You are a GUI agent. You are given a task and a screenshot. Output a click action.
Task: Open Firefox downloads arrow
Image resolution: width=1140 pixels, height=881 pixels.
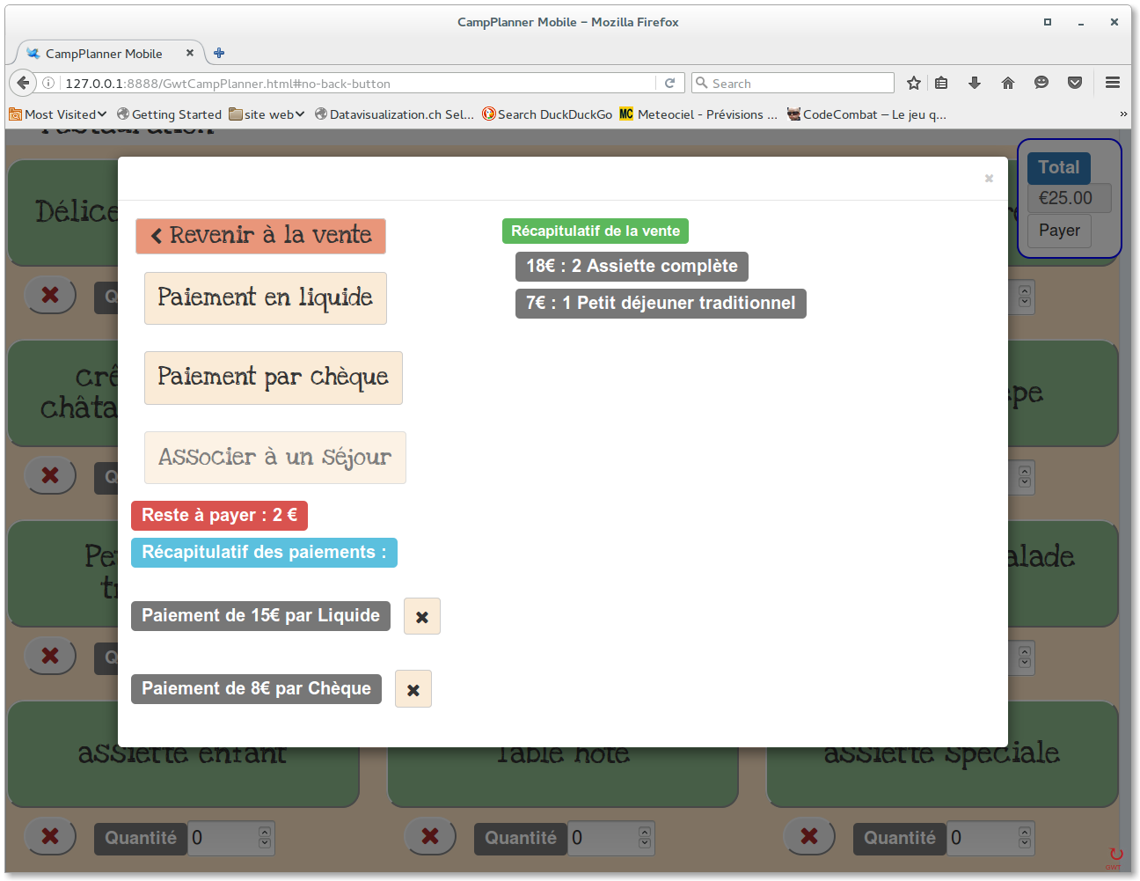(x=975, y=83)
